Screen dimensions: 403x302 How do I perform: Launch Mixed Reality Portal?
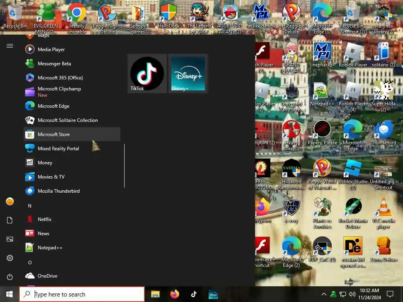[72, 148]
